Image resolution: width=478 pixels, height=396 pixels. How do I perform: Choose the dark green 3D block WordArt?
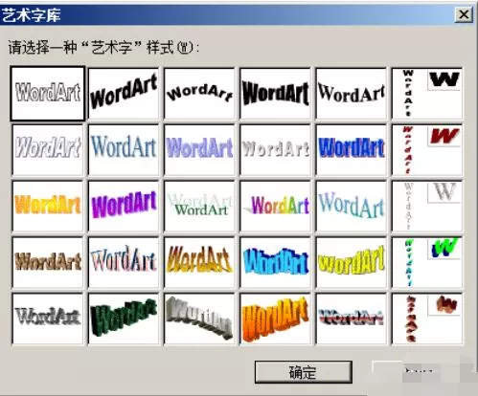(124, 319)
